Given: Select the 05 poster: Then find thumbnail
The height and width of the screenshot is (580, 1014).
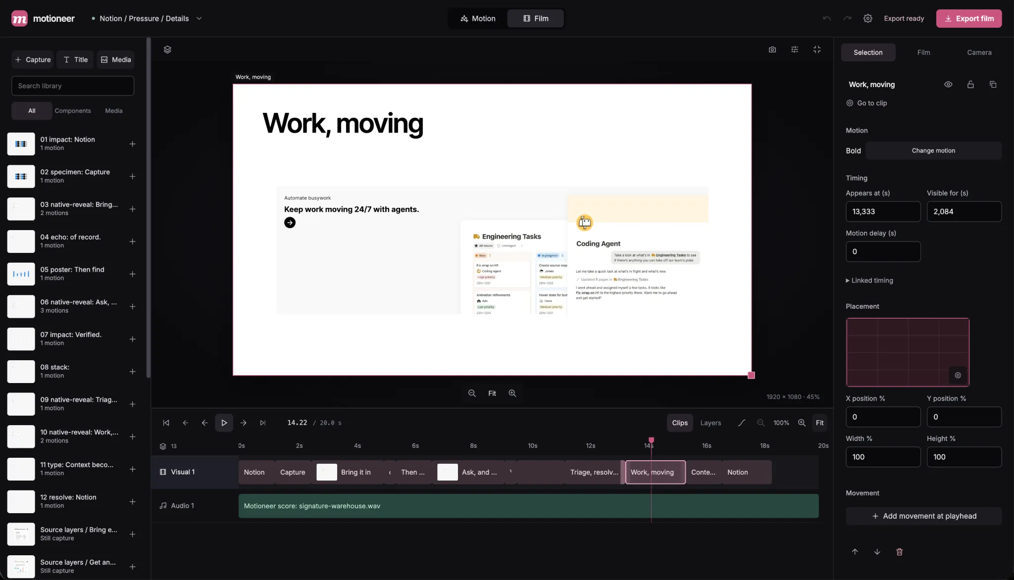Looking at the screenshot, I should (x=21, y=274).
